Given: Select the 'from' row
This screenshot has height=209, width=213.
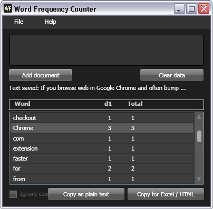Looking at the screenshot, I should [102, 179].
